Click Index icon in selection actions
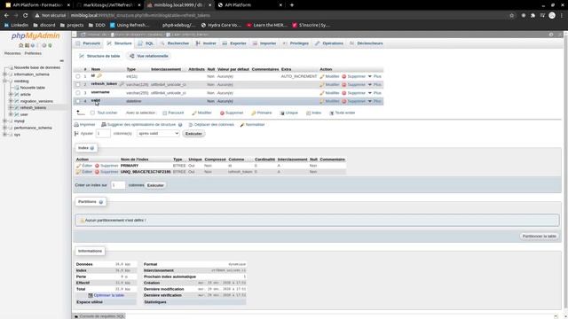 point(308,113)
